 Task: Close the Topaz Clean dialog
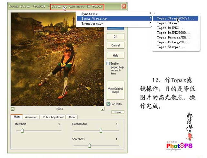pos(124,6)
